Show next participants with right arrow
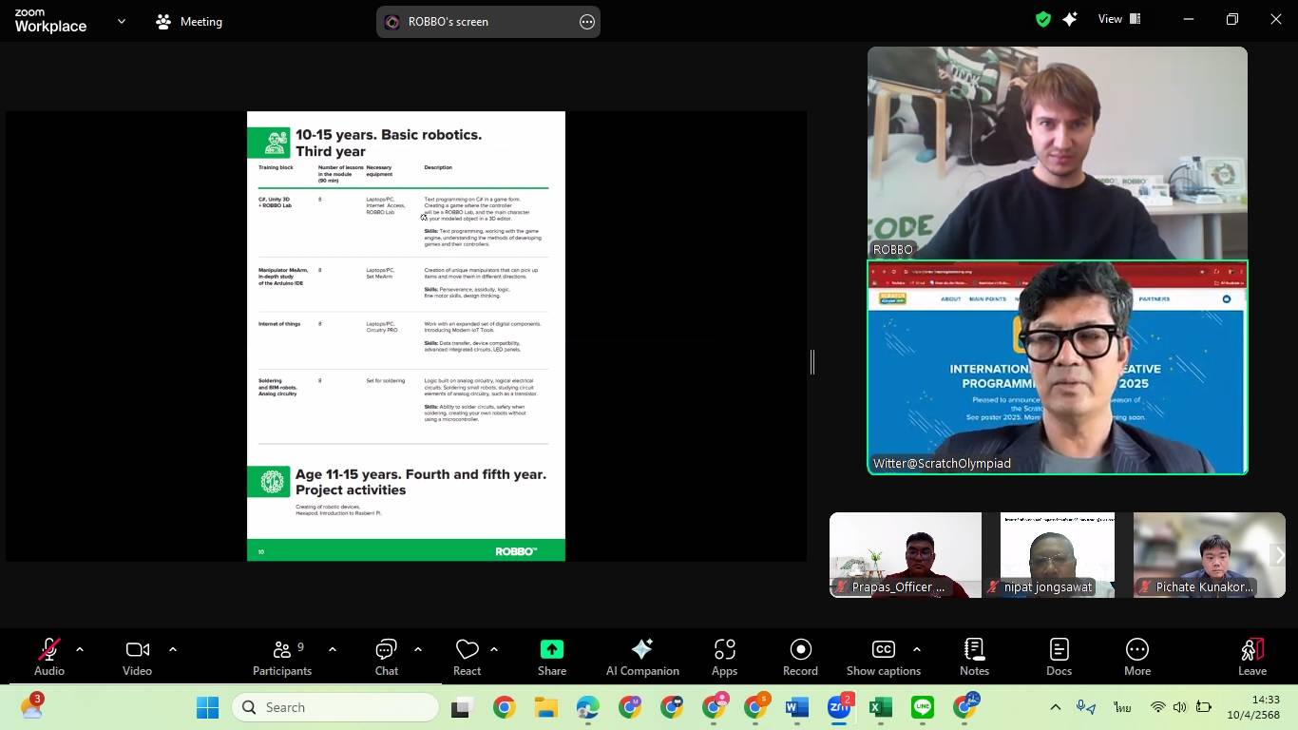 pyautogui.click(x=1278, y=555)
